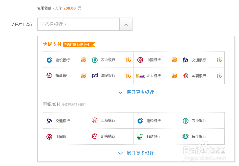Click 工商银行 logo under 网银支付
Viewport: 239px width, 166px height.
(95, 121)
